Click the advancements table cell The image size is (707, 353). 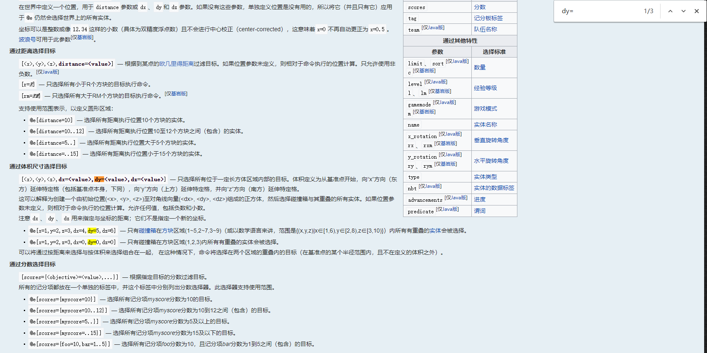pyautogui.click(x=437, y=199)
